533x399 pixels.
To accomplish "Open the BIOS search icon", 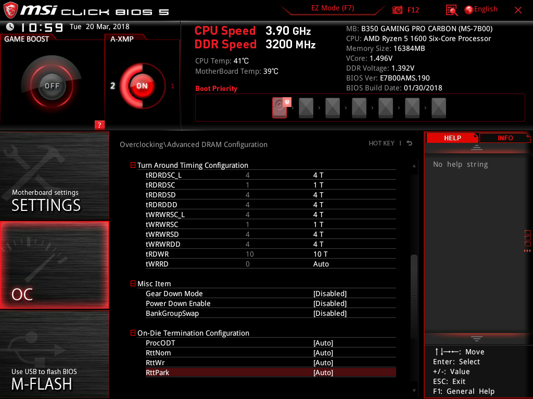I will pyautogui.click(x=452, y=10).
